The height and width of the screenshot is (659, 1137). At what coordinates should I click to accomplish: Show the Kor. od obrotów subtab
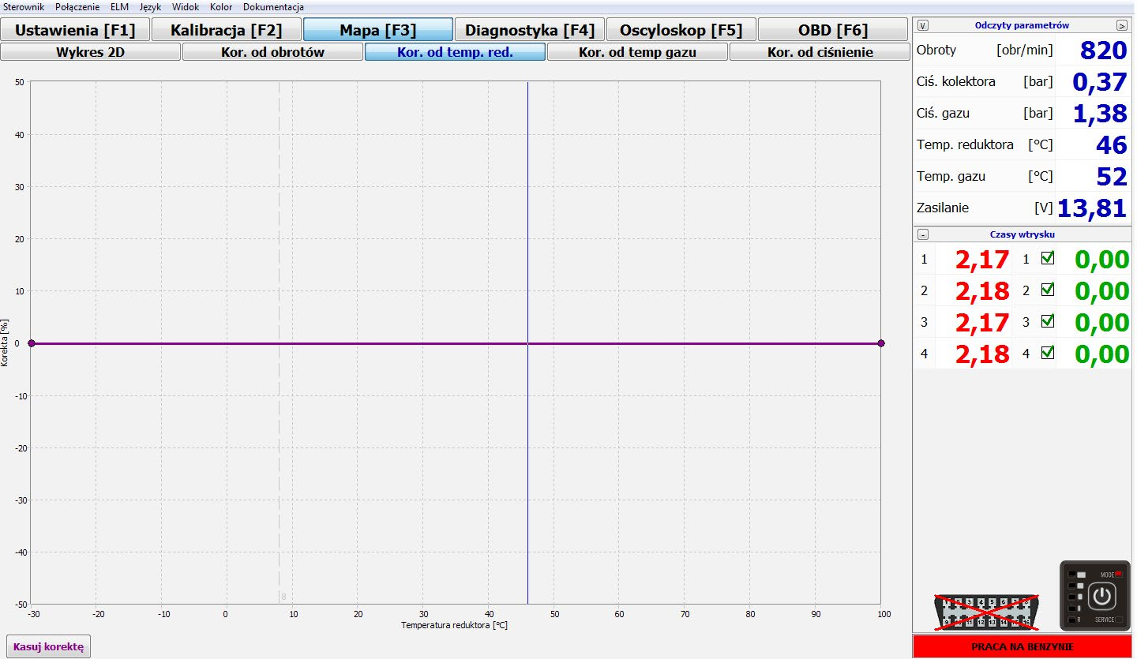[x=272, y=52]
